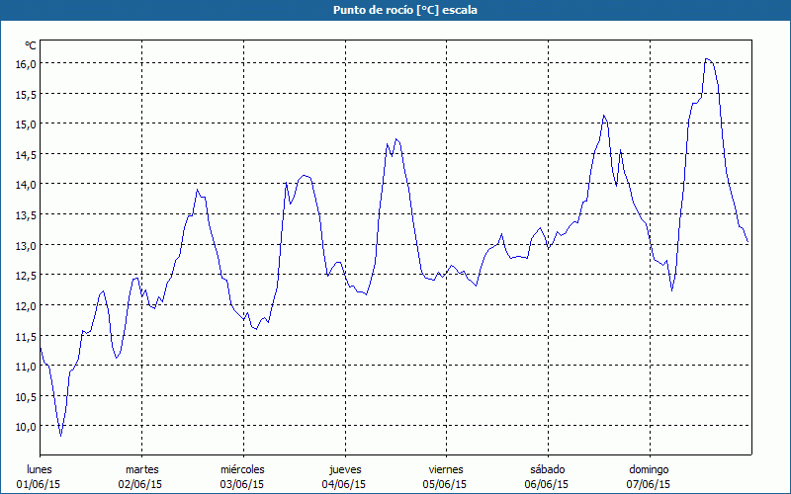Click the 'jueves' day label
The image size is (791, 494).
[x=345, y=469]
